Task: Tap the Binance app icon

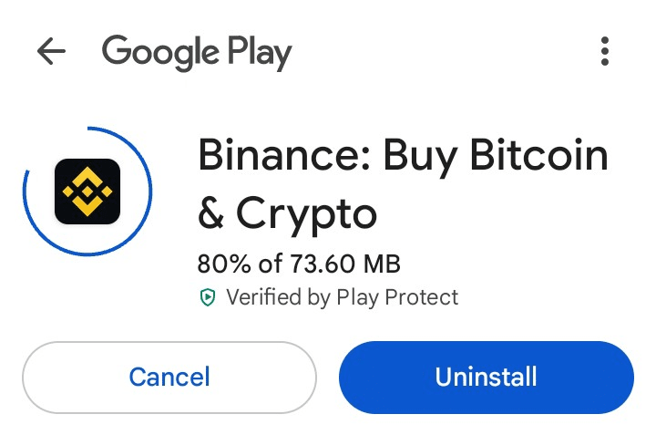Action: pos(87,192)
